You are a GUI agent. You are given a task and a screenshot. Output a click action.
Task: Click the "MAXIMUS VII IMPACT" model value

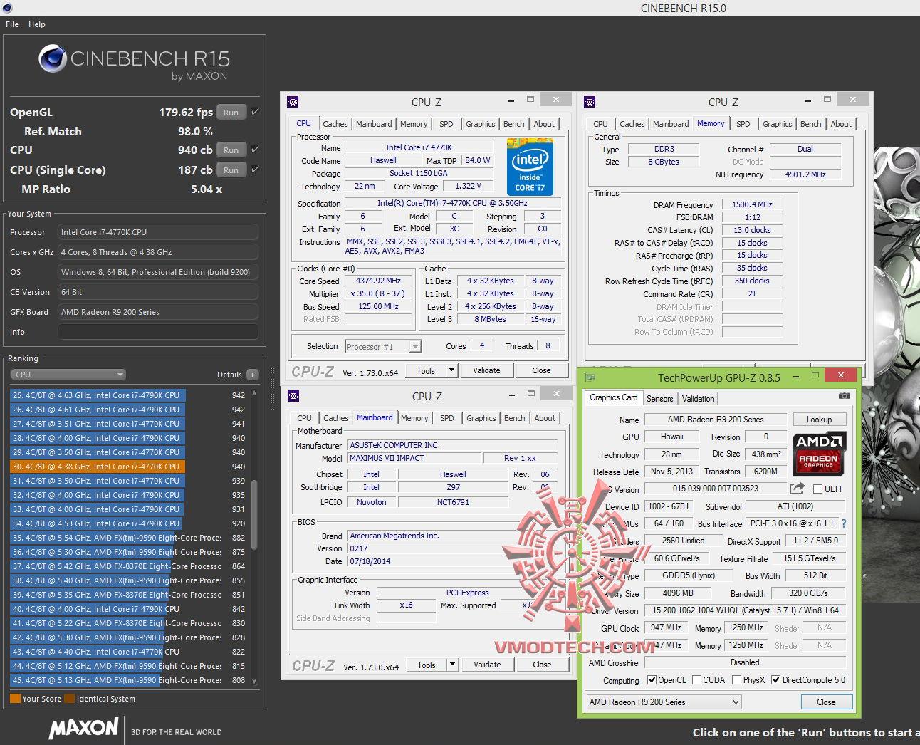[x=414, y=458]
